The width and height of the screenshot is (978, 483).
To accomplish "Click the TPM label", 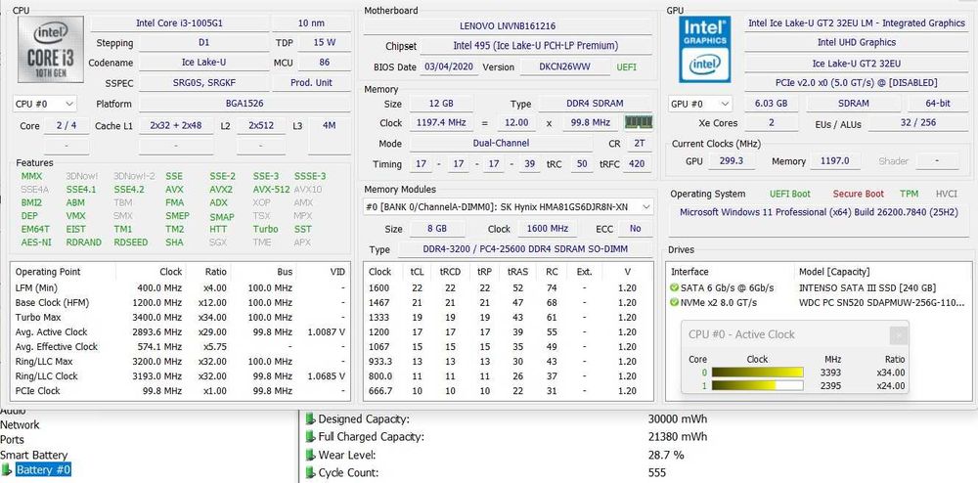I will click(x=909, y=194).
